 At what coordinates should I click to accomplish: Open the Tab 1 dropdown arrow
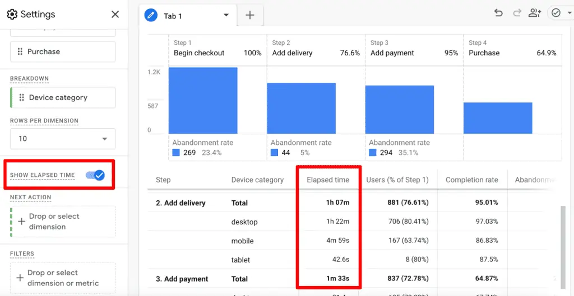(226, 15)
